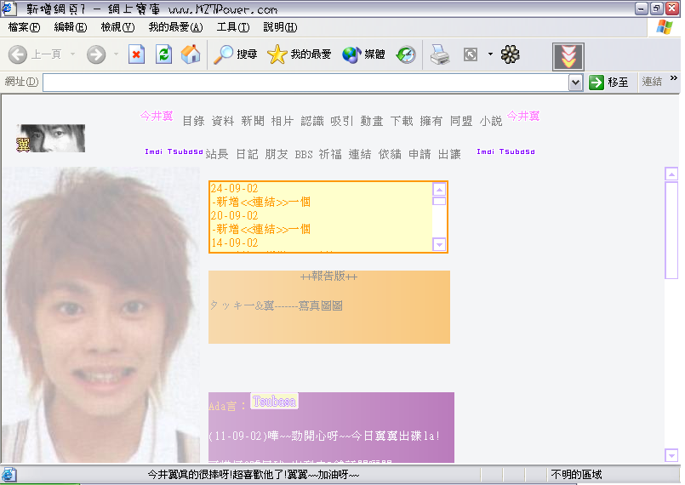Follow the 同盟 navigation link
The width and height of the screenshot is (685, 485).
click(x=461, y=121)
